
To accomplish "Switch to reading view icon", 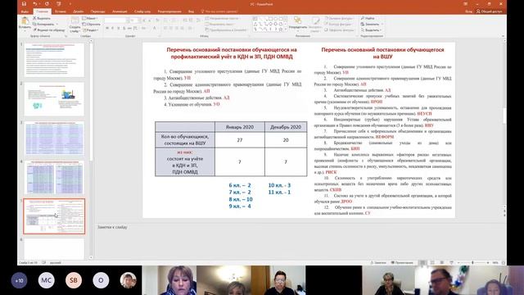I will pyautogui.click(x=442, y=262).
